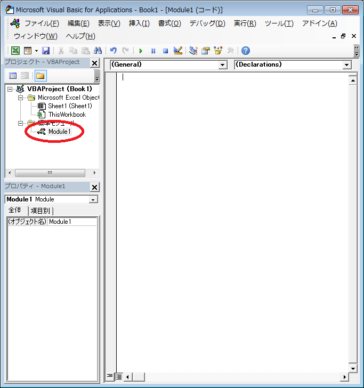
Task: Open Visual Basic Help question icon
Action: coord(246,51)
